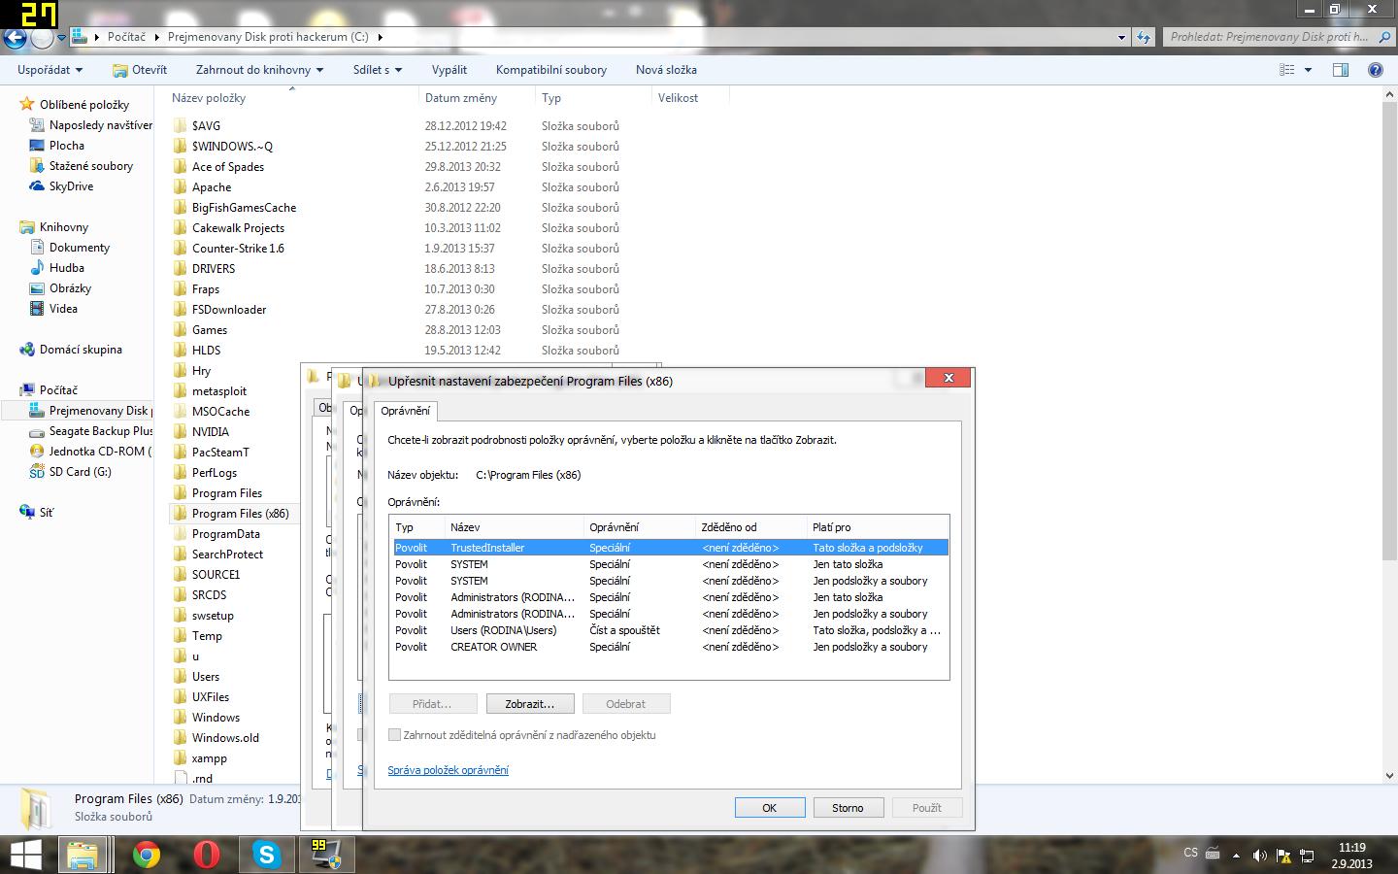The image size is (1398, 874).
Task: Open the Zahrnout do knihovny dropdown
Action: tap(259, 70)
